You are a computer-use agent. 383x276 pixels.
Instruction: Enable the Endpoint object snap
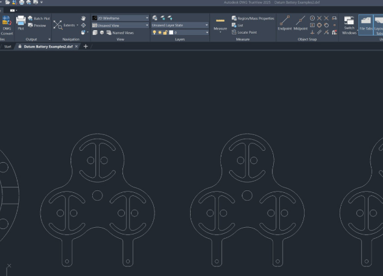(x=285, y=23)
